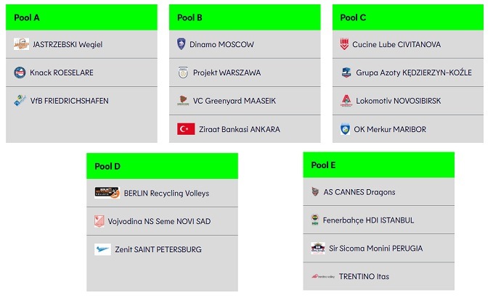Click the Zenit Saint Petersburg logo
This screenshot has width=501, height=303.
(x=102, y=249)
